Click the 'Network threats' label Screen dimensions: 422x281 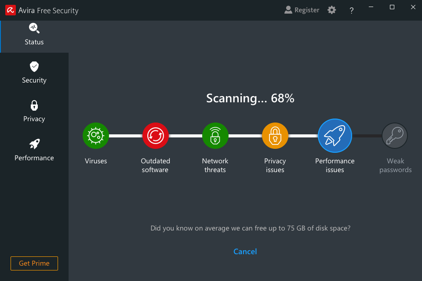coord(215,165)
